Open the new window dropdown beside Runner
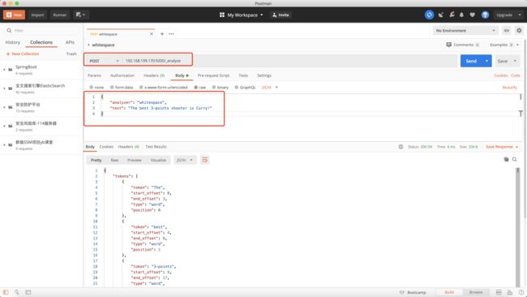 coord(80,15)
